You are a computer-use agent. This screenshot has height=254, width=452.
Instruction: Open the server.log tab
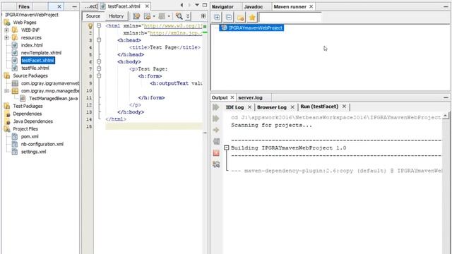coord(250,97)
